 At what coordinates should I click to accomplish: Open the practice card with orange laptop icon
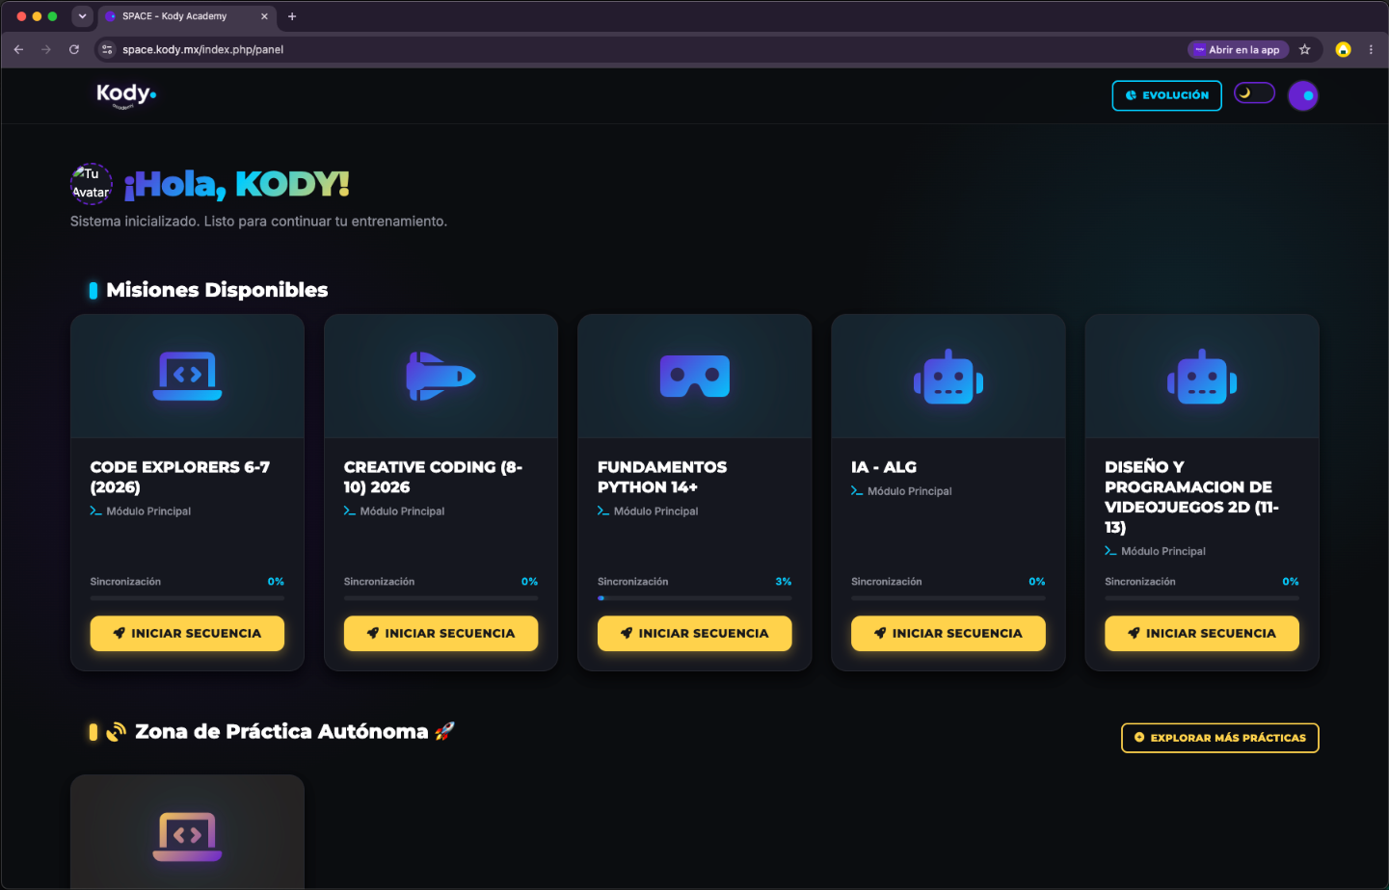click(187, 831)
